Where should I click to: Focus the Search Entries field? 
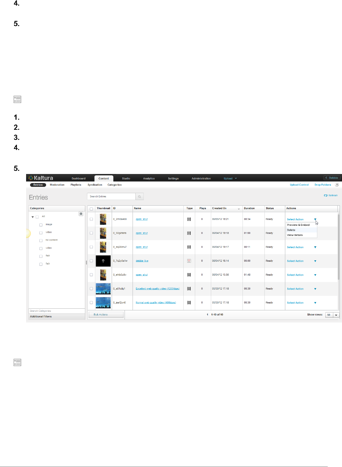(111, 197)
